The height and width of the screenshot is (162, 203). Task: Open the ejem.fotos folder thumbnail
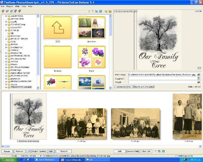tap(91, 27)
